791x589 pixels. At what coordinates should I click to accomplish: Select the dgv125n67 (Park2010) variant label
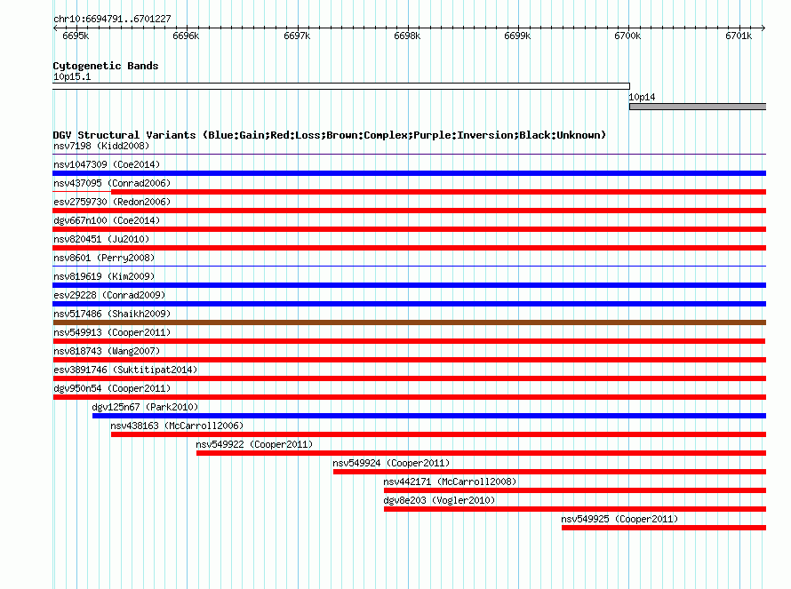[145, 407]
